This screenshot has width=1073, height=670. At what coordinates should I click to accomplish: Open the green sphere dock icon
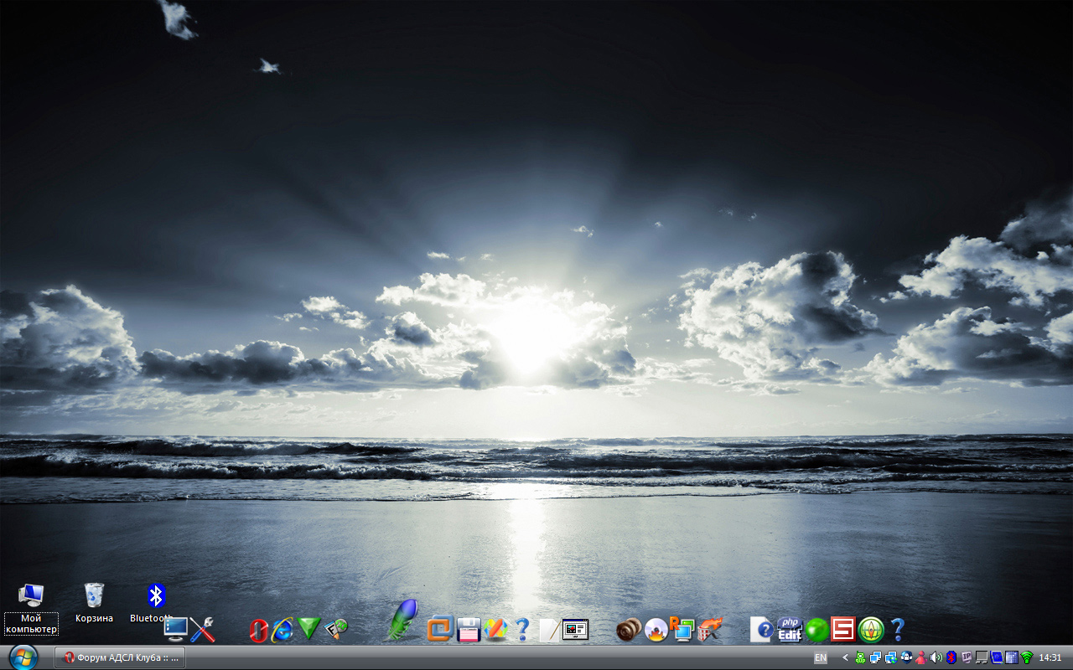(816, 629)
